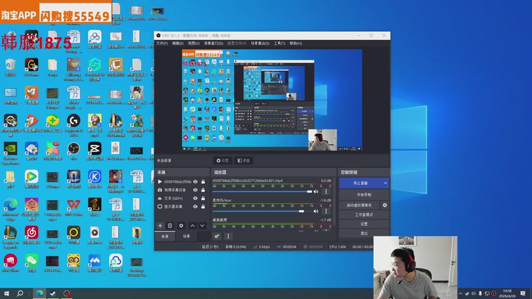This screenshot has width=532, height=299.
Task: Open the 帮助(H) menu
Action: [295, 43]
